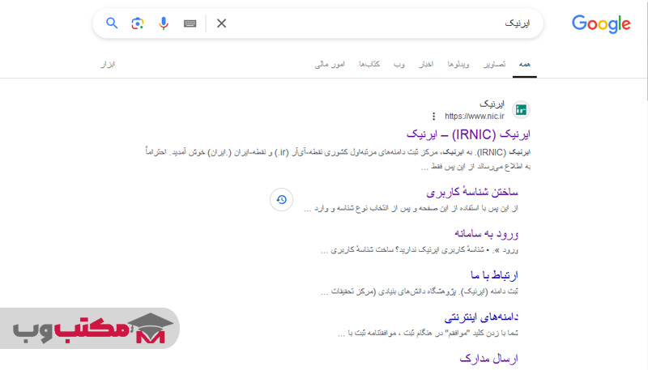Open the وب (Web) tab
This screenshot has height=370, width=648.
(399, 64)
